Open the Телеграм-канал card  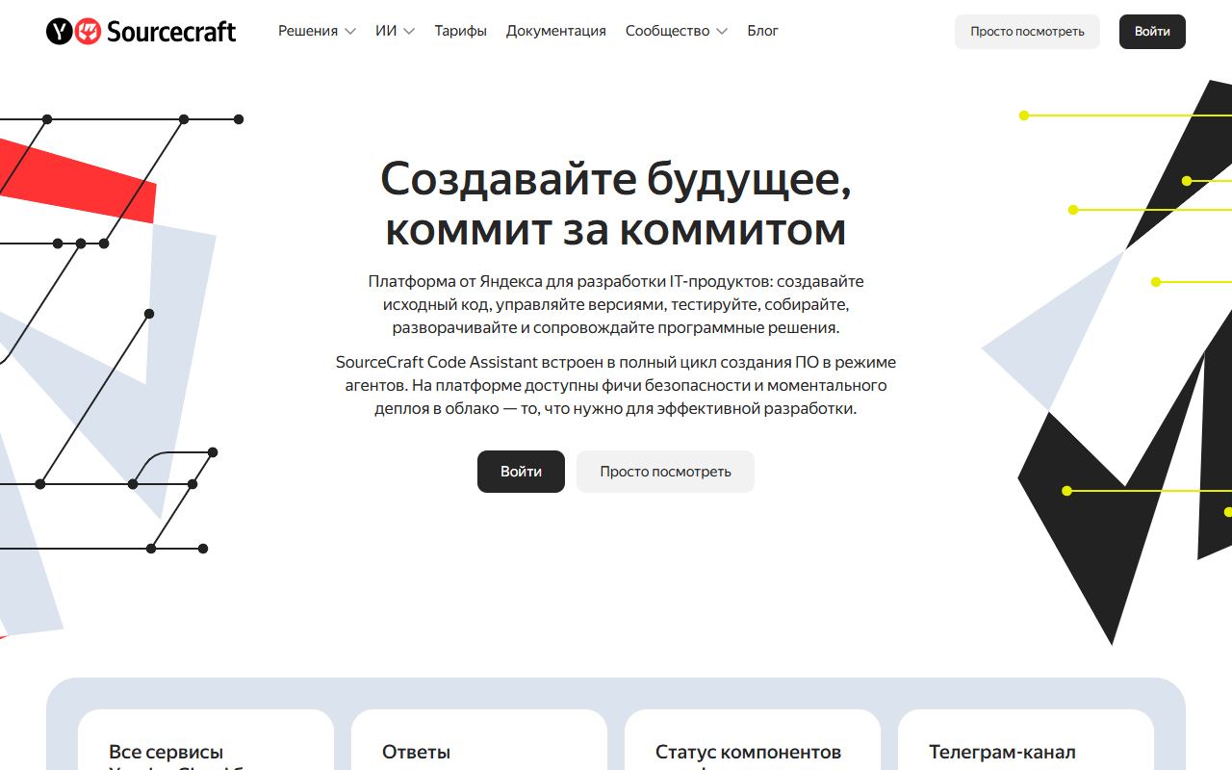1026,739
